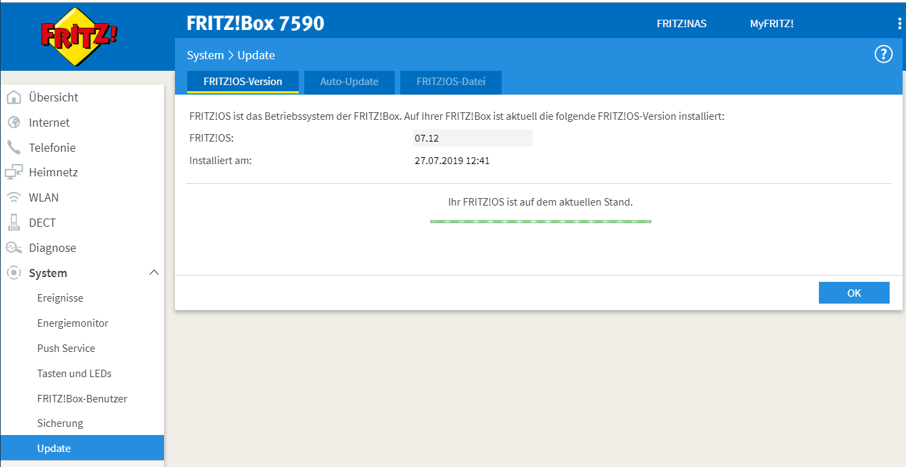Open Ereignisse under System

pyautogui.click(x=60, y=298)
